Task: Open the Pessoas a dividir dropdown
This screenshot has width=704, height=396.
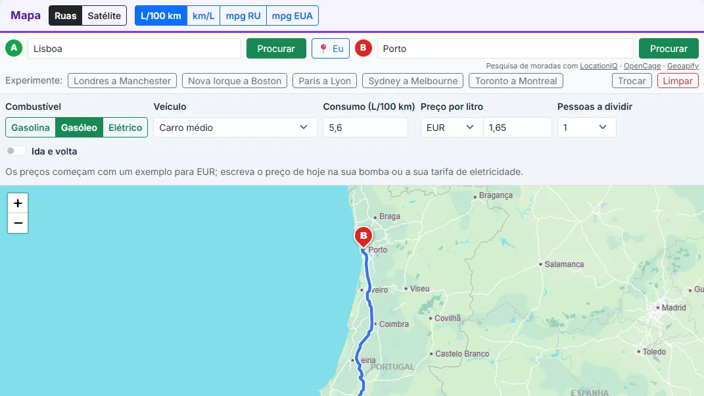Action: pyautogui.click(x=586, y=128)
